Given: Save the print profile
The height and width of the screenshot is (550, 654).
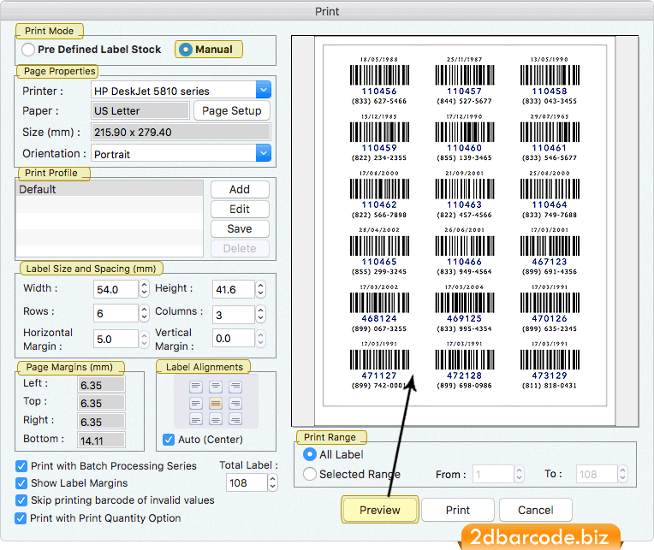Looking at the screenshot, I should [240, 228].
